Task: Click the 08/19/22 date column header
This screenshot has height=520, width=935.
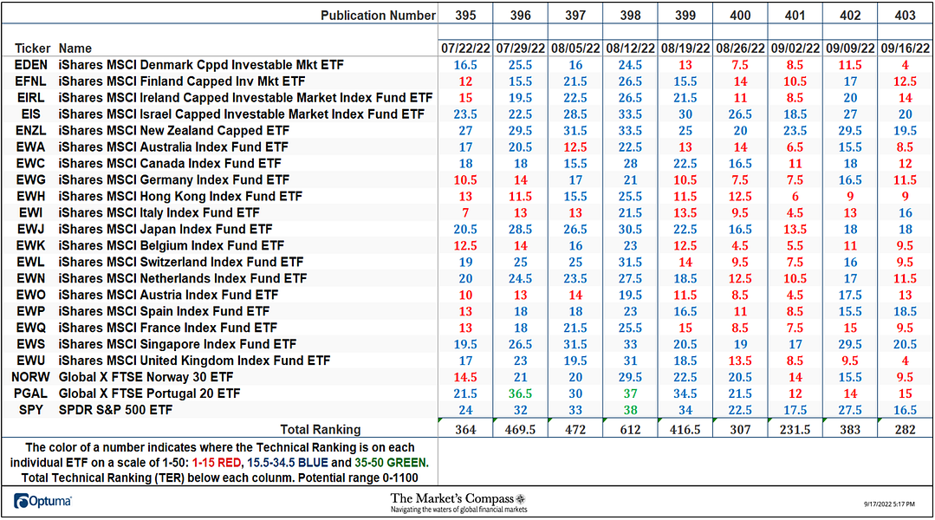Action: [x=685, y=49]
